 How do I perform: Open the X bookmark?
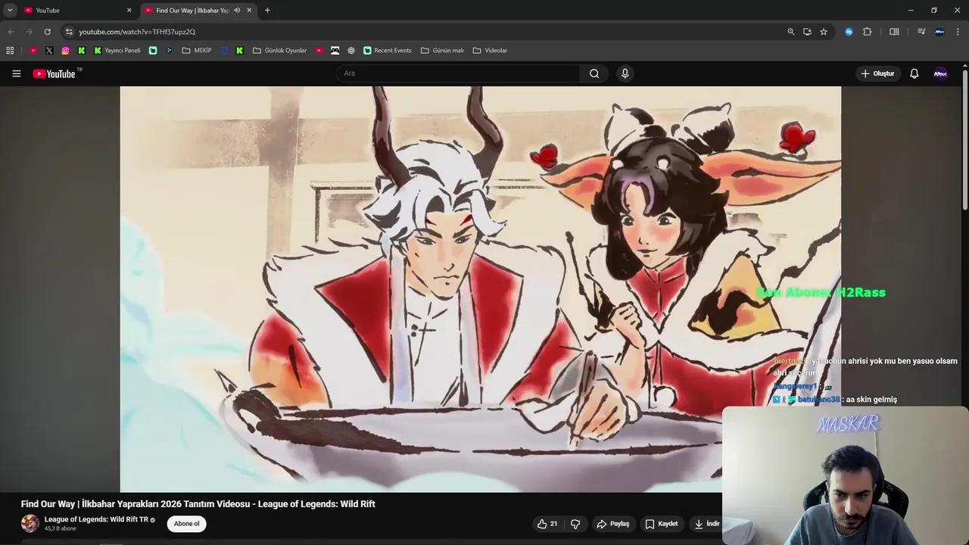pos(49,51)
